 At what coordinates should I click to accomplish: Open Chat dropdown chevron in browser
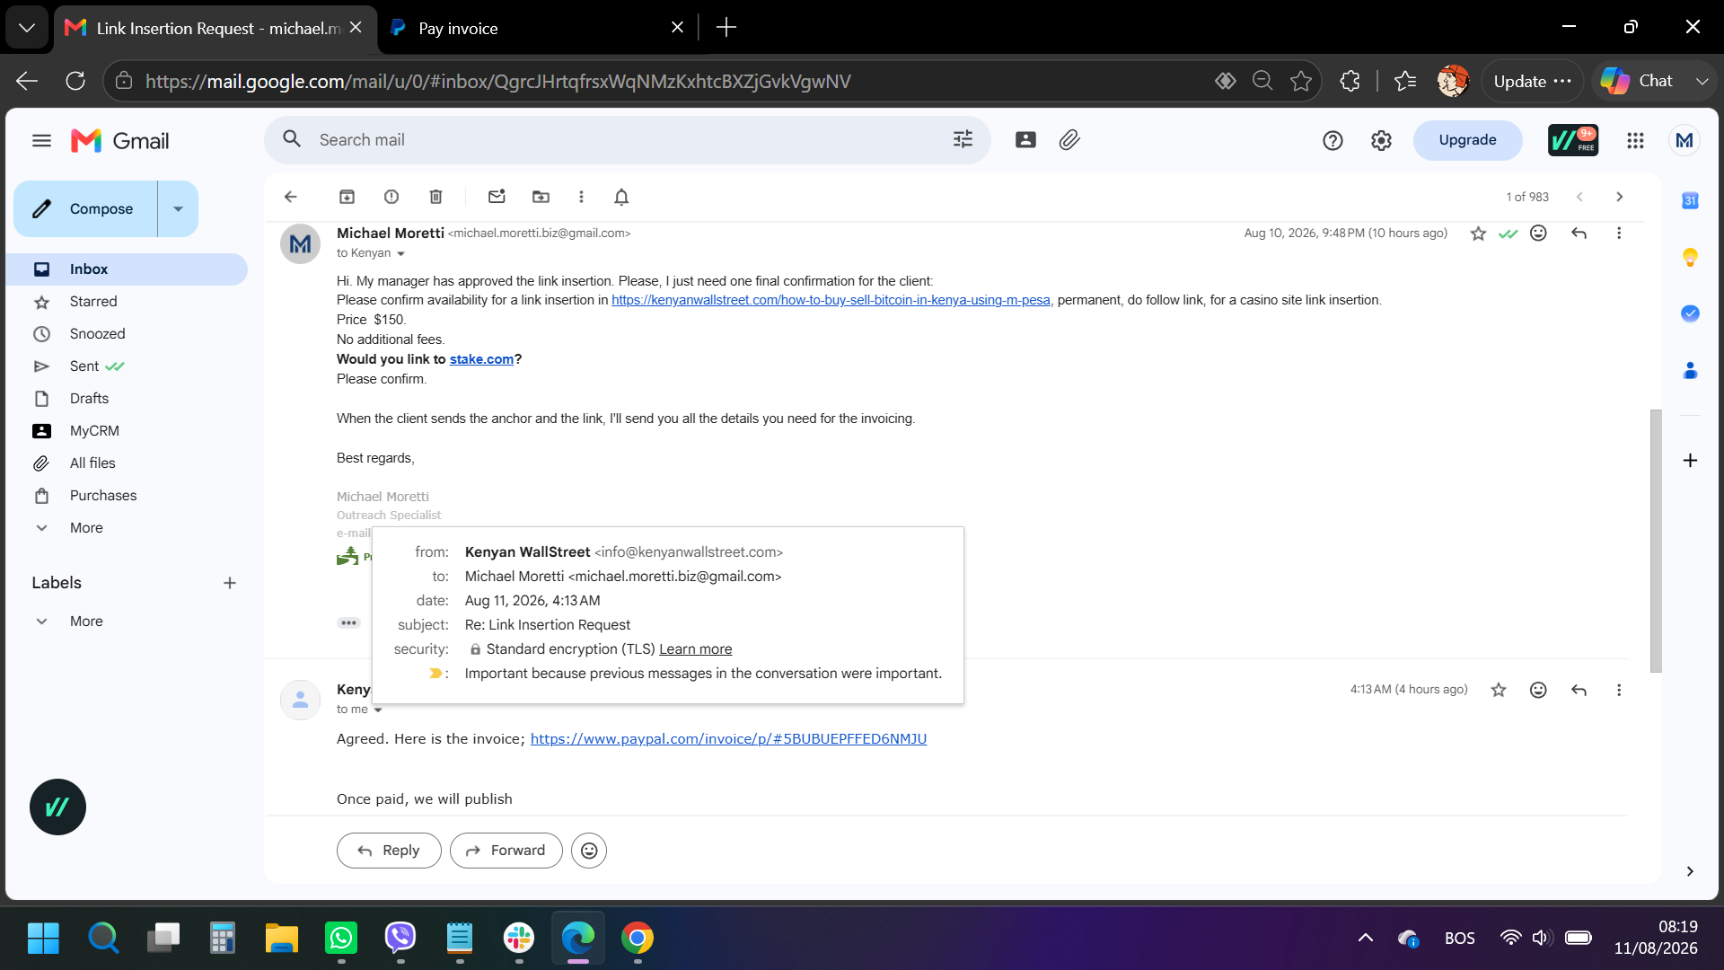1702,81
